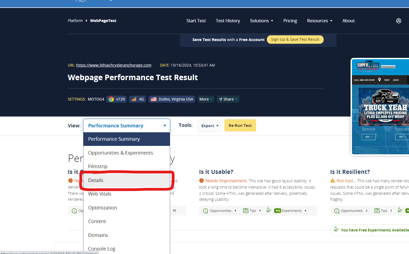The height and width of the screenshot is (254, 409).
Task: Select Optimization view option
Action: [x=127, y=208]
